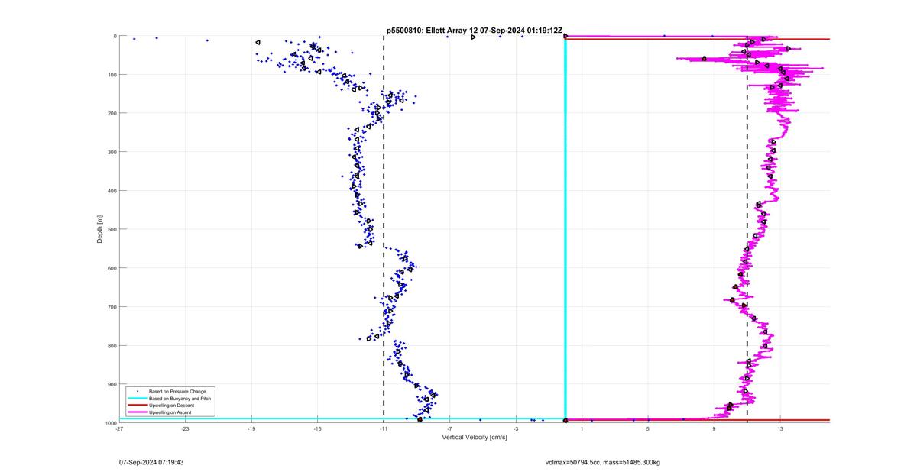Click the '800' depth tick label
The width and height of the screenshot is (917, 475).
pyautogui.click(x=112, y=345)
